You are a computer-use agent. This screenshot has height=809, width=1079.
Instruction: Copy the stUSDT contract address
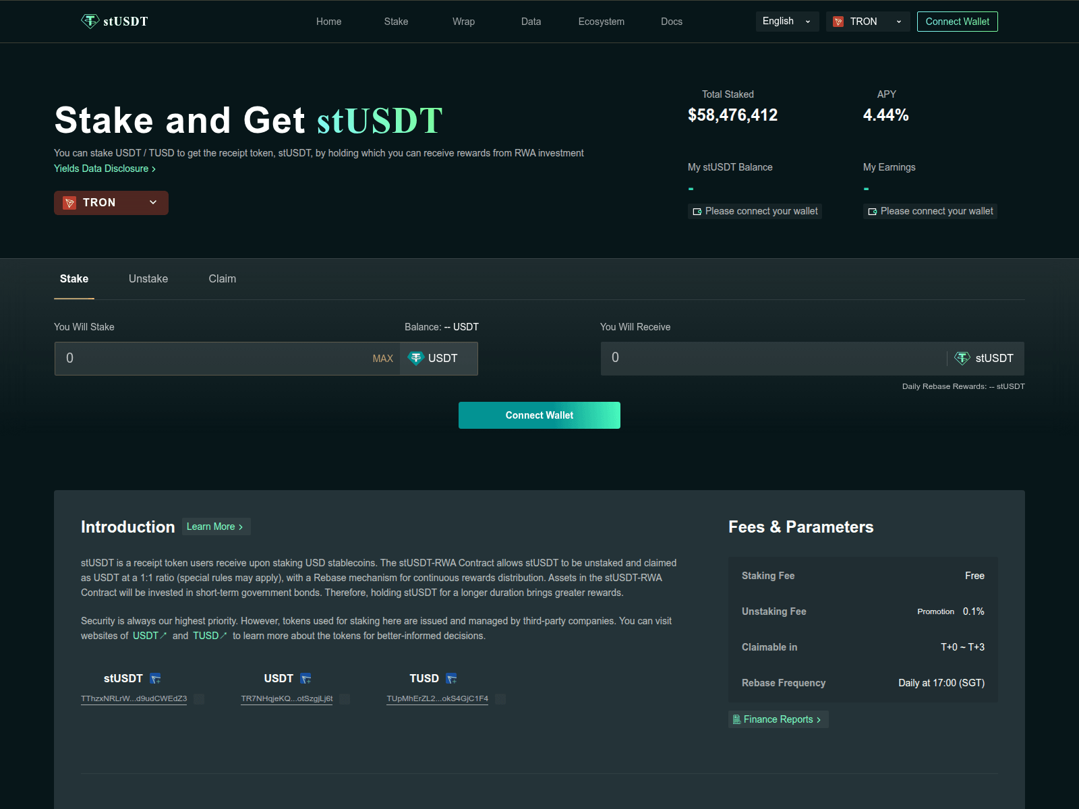pos(199,699)
